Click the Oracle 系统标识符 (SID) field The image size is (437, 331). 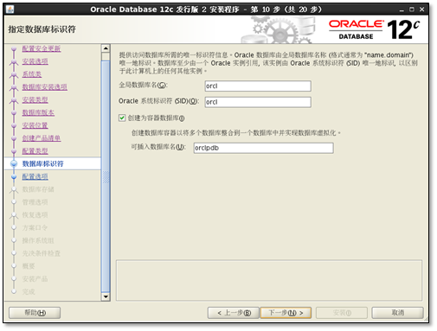[x=258, y=102]
